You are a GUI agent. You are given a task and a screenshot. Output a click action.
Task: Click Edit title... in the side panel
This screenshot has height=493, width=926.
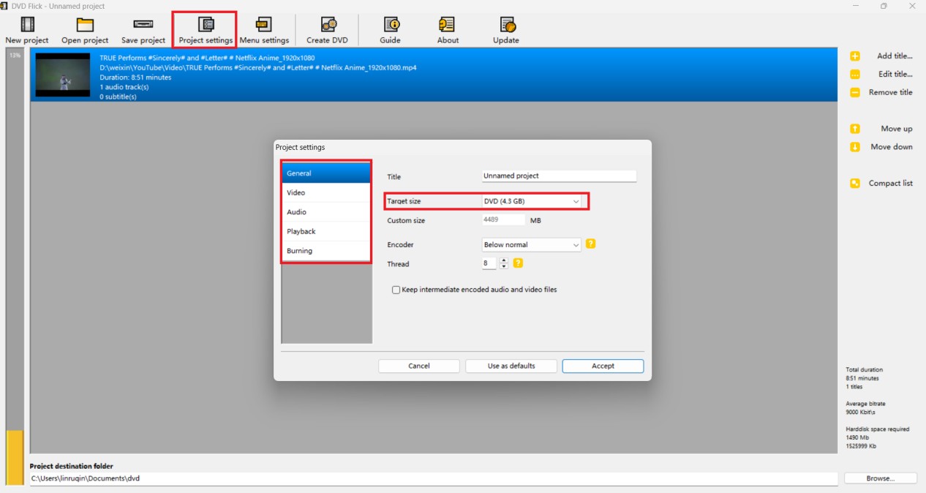[x=895, y=74]
